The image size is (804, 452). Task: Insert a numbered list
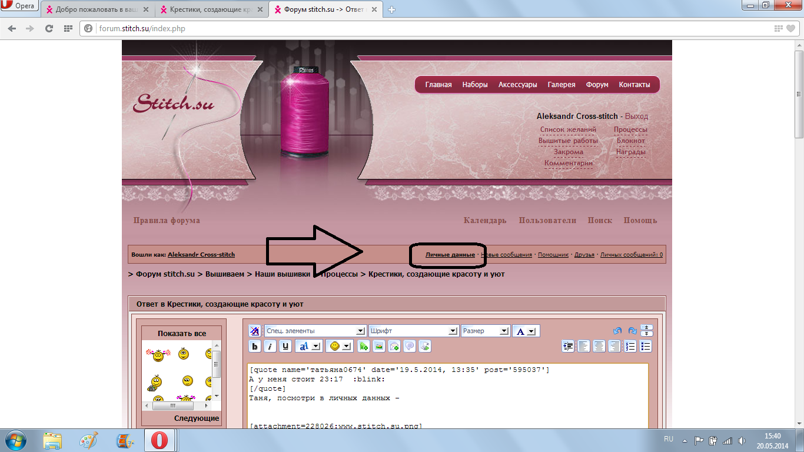(630, 346)
